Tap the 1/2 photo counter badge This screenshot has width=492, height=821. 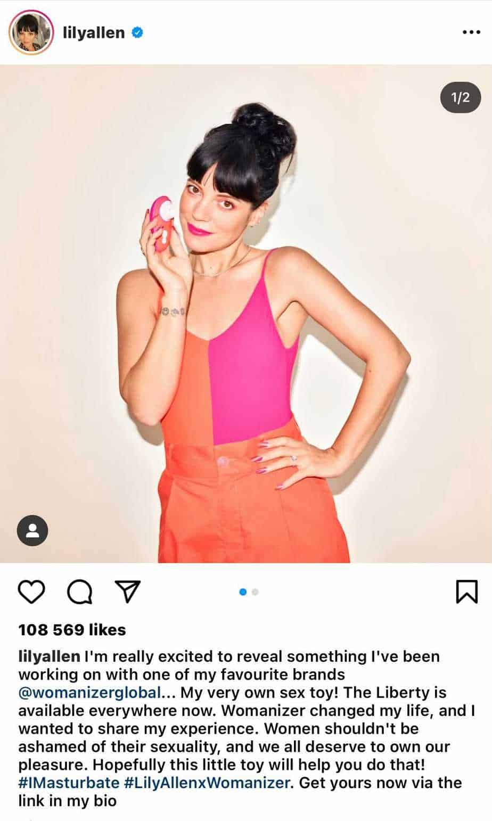click(x=461, y=97)
